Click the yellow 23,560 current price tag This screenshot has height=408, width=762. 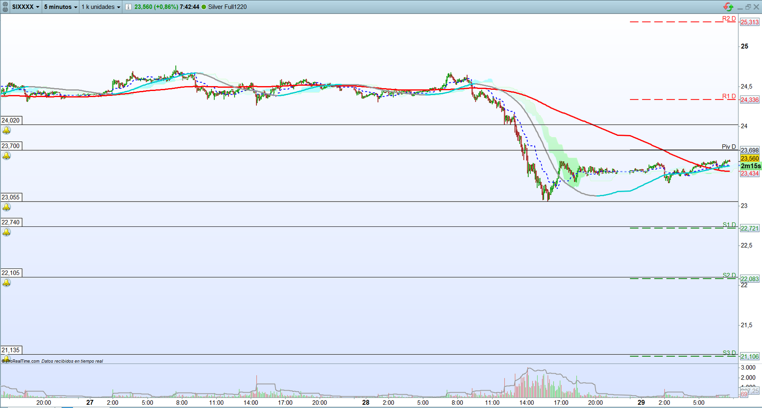[750, 158]
